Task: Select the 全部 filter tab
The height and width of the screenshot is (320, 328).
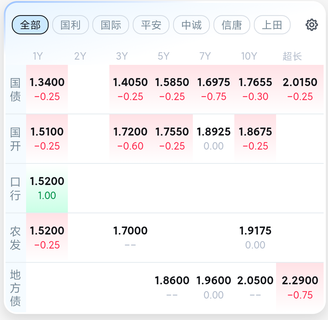Action: coord(30,25)
